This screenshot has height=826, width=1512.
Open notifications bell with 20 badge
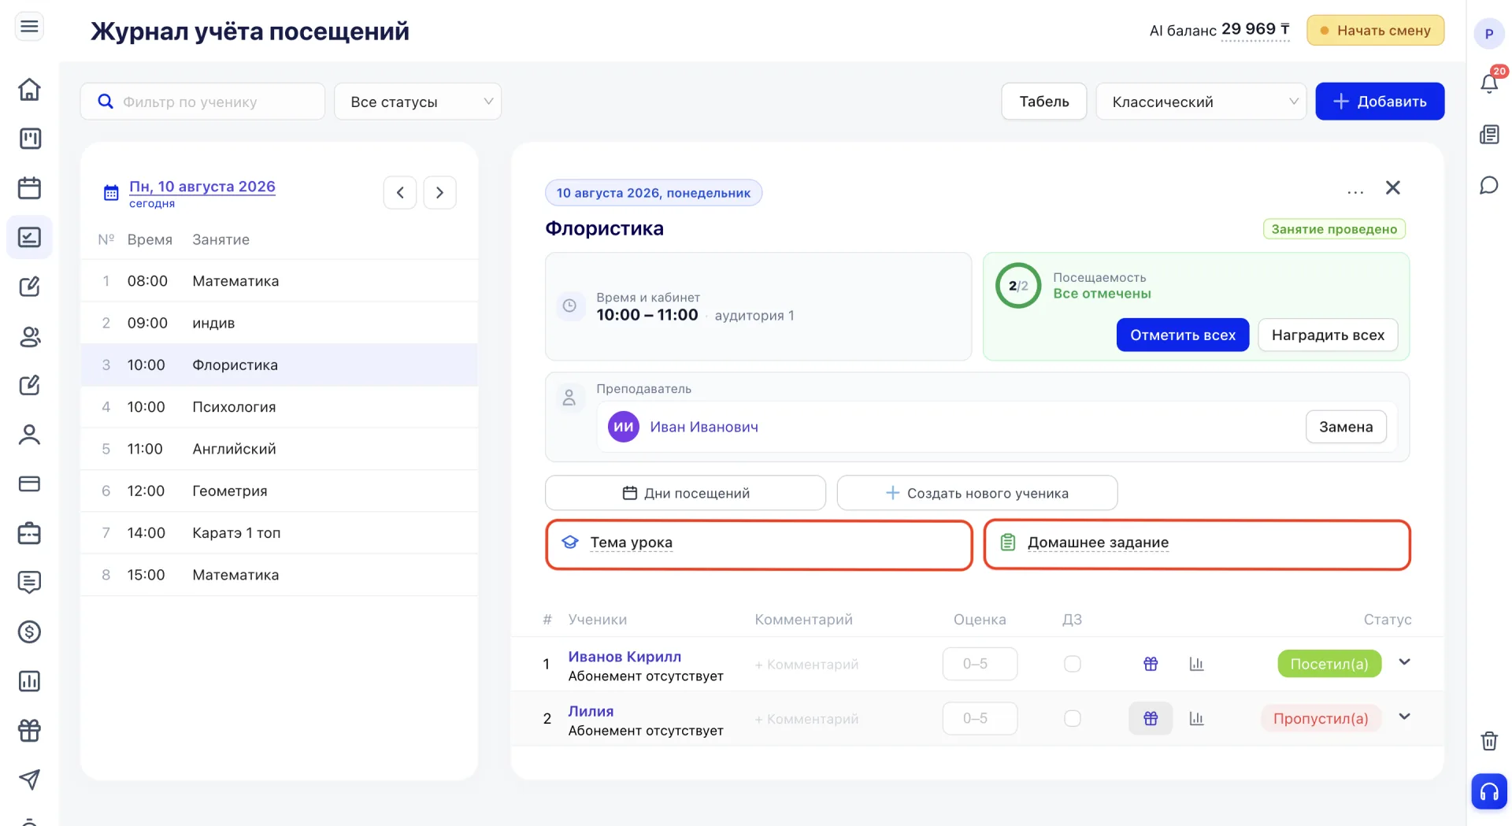pos(1489,82)
